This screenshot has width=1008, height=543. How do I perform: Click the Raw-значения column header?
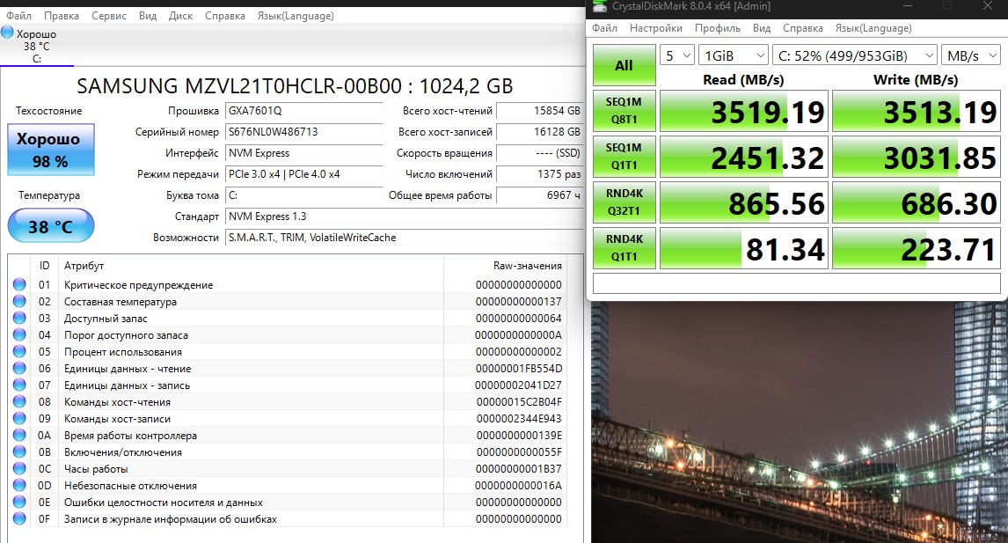point(527,265)
